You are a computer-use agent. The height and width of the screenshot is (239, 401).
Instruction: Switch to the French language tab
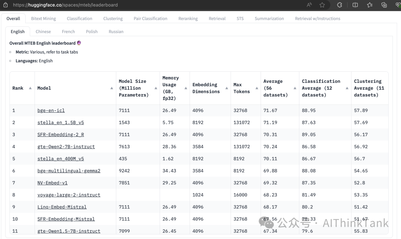click(x=68, y=32)
